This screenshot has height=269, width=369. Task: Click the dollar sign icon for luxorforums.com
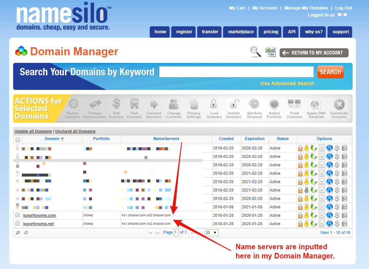click(x=337, y=215)
